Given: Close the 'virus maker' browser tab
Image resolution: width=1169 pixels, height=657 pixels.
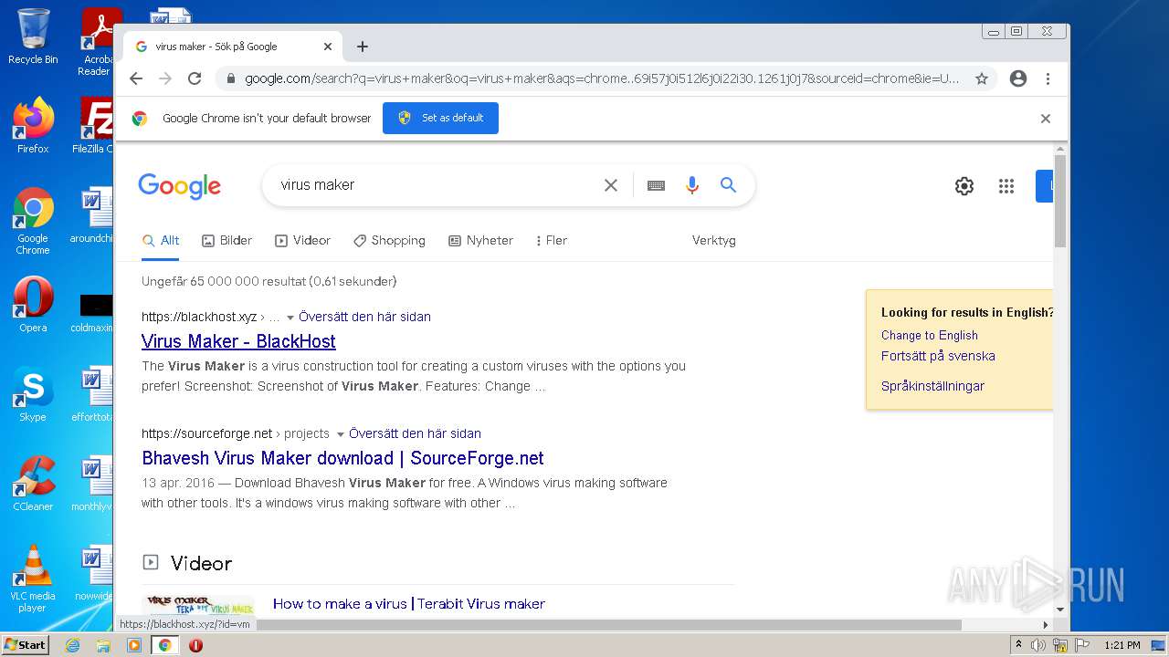Looking at the screenshot, I should click(328, 47).
